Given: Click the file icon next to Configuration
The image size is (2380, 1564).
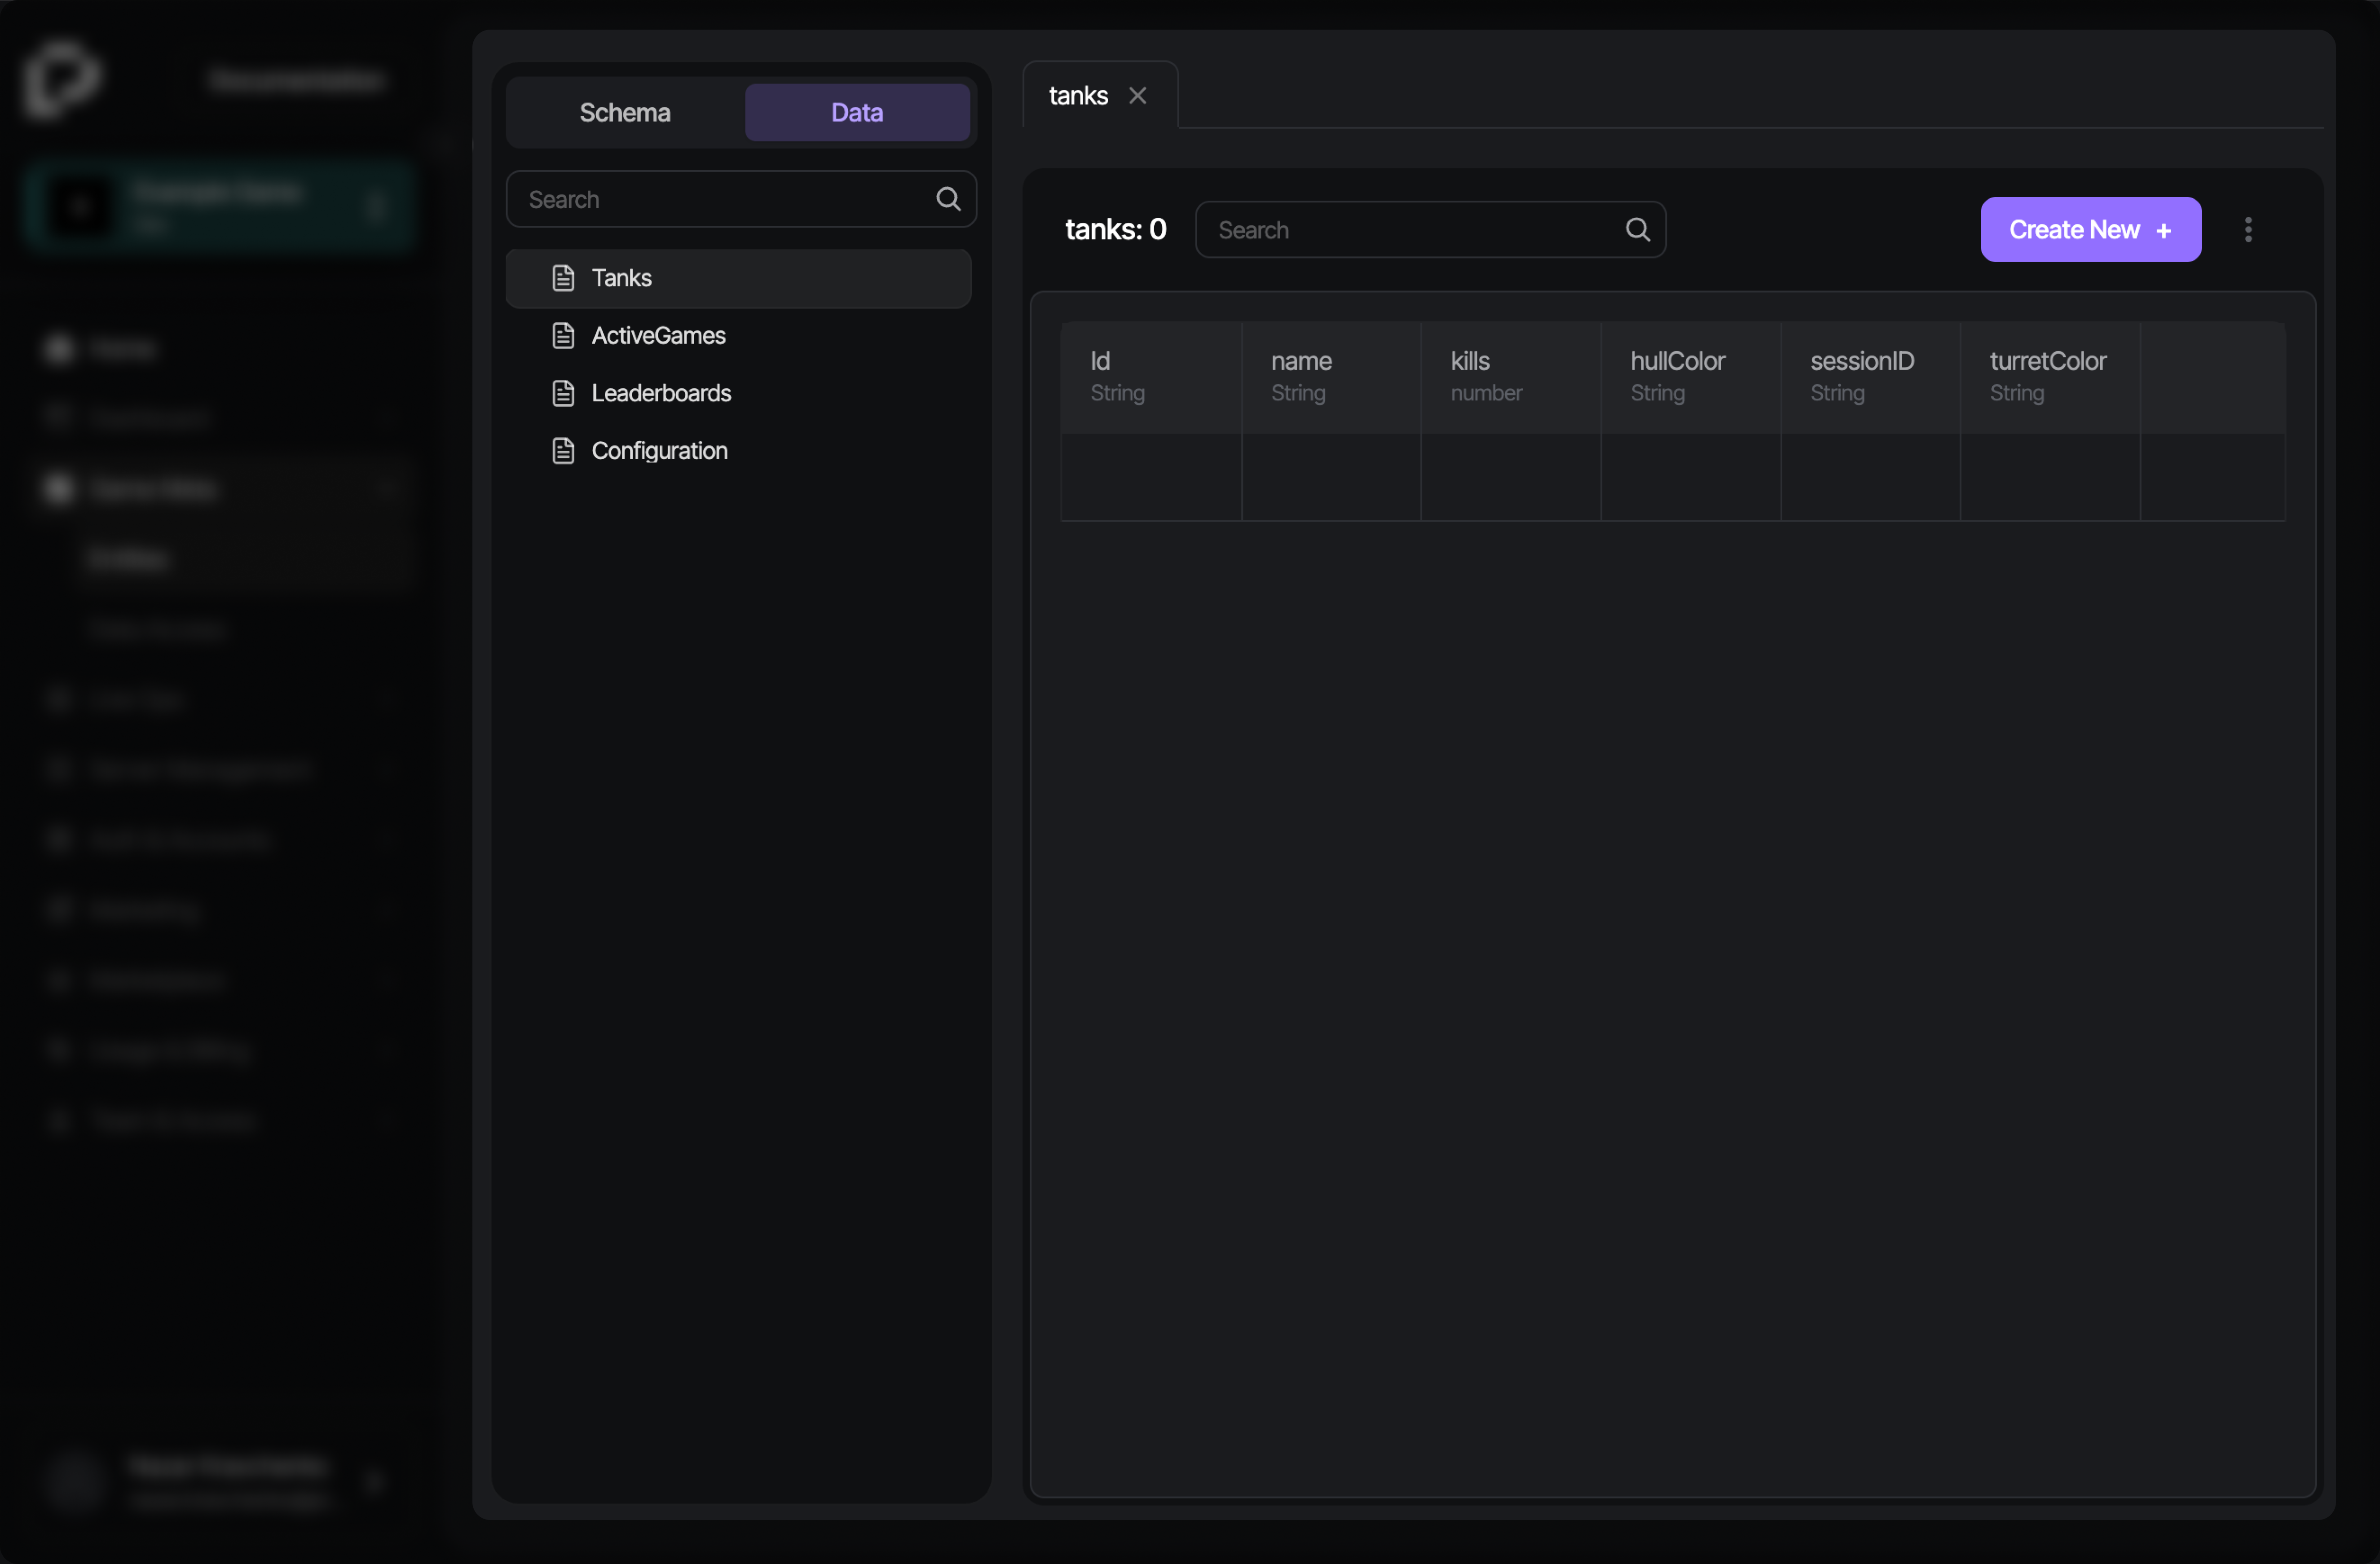Looking at the screenshot, I should 565,451.
